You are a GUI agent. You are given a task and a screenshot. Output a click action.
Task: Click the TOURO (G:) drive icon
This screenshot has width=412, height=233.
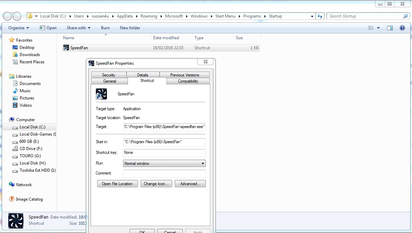pos(15,156)
